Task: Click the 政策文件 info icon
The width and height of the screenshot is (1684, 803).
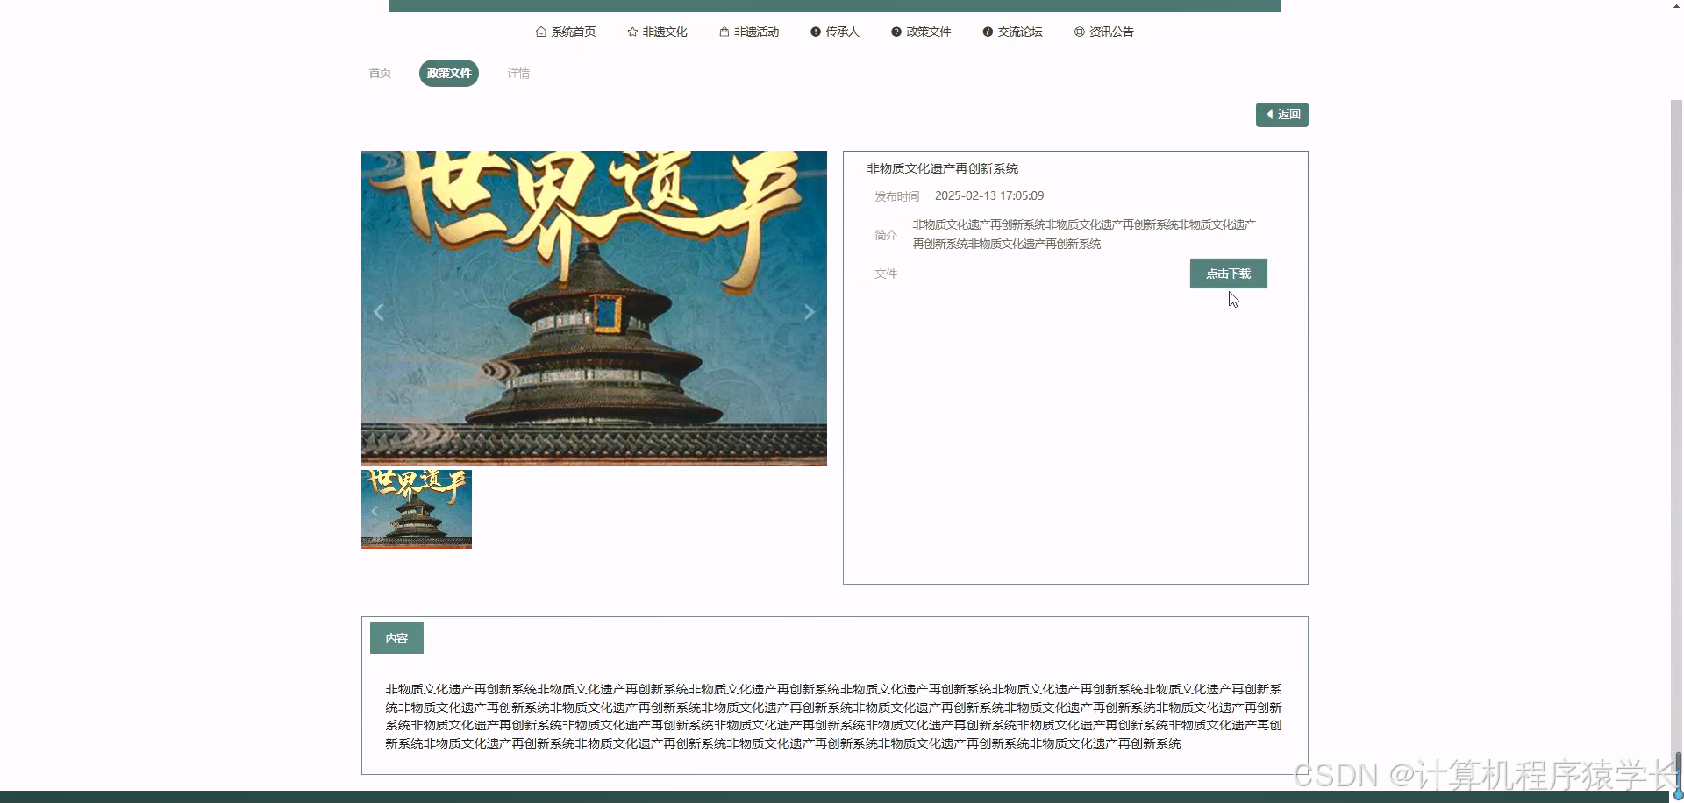Action: click(x=896, y=32)
